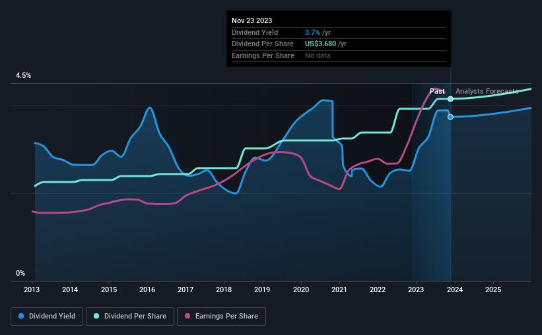This screenshot has width=542, height=335.
Task: Click Dividend Yield row label in tooltip
Action: pos(255,32)
